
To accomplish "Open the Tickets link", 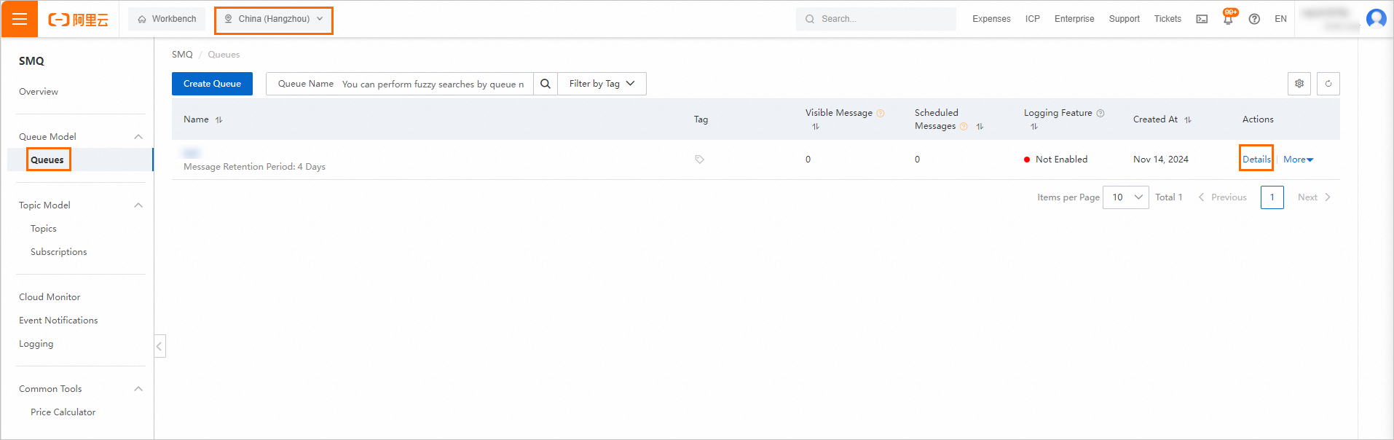I will pos(1167,19).
